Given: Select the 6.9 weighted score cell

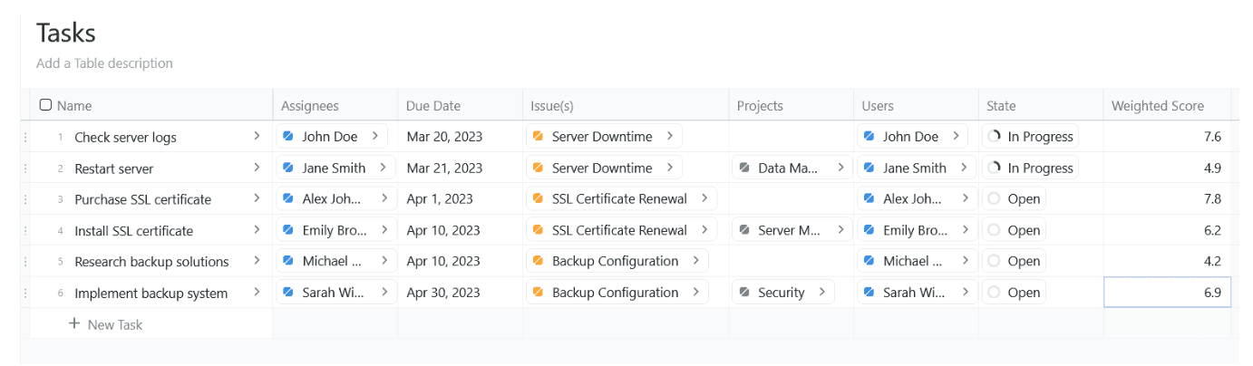Looking at the screenshot, I should coord(1167,293).
